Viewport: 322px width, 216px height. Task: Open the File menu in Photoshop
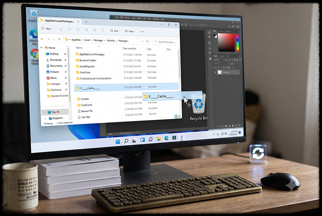click(x=117, y=17)
